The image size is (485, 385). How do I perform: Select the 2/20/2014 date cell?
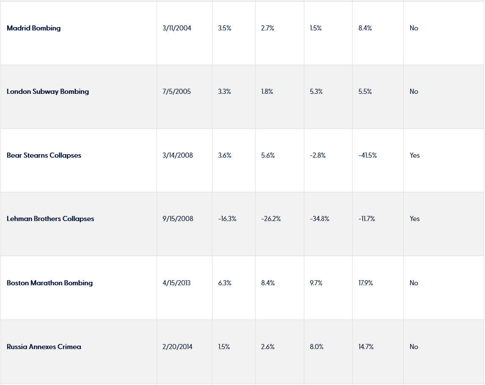pyautogui.click(x=177, y=347)
